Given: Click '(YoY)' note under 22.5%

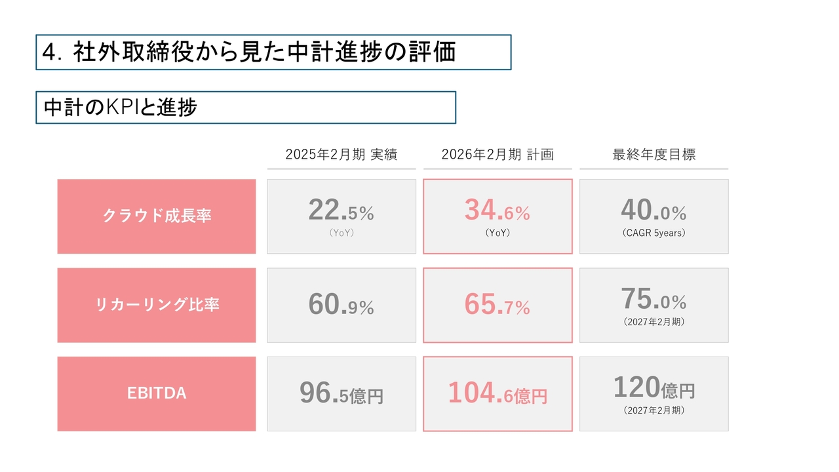Looking at the screenshot, I should [x=341, y=233].
